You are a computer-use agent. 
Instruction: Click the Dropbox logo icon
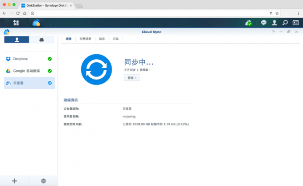(x=8, y=59)
